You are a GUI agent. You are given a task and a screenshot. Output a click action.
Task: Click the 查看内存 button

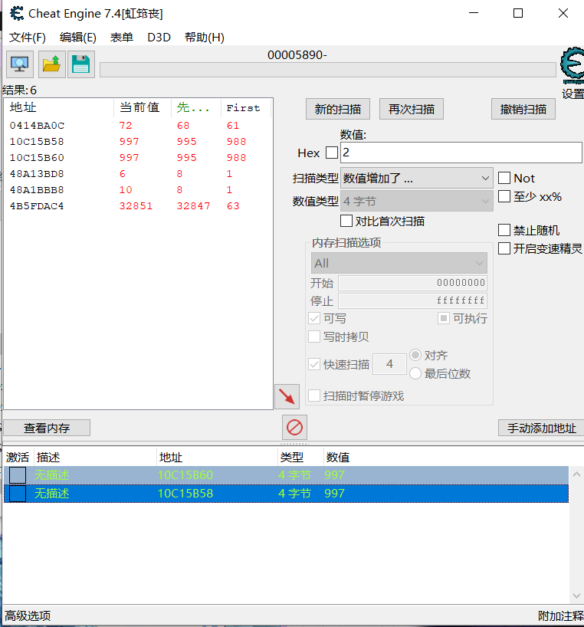[x=47, y=428]
